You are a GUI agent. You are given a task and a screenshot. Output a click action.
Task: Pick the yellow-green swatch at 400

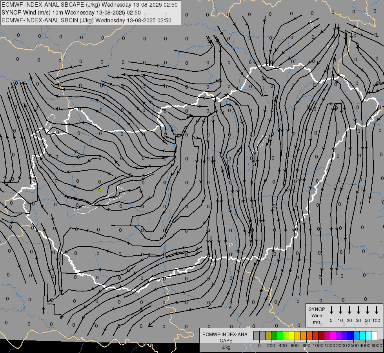point(286,335)
